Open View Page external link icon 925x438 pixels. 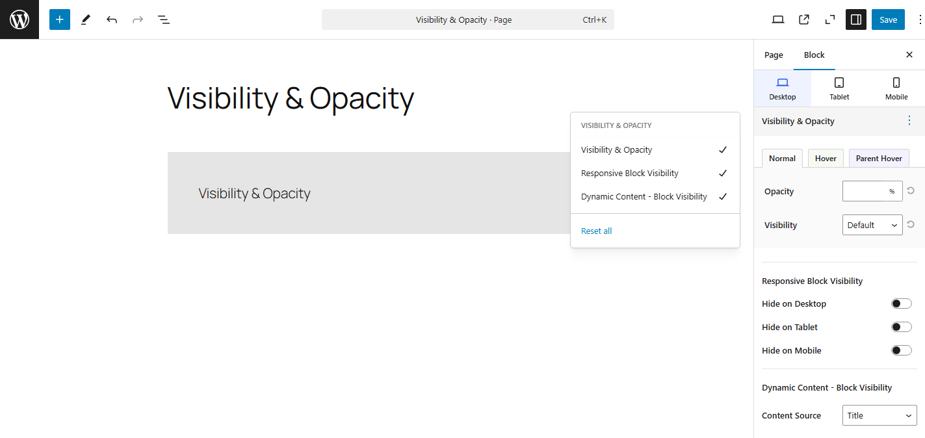pyautogui.click(x=804, y=19)
